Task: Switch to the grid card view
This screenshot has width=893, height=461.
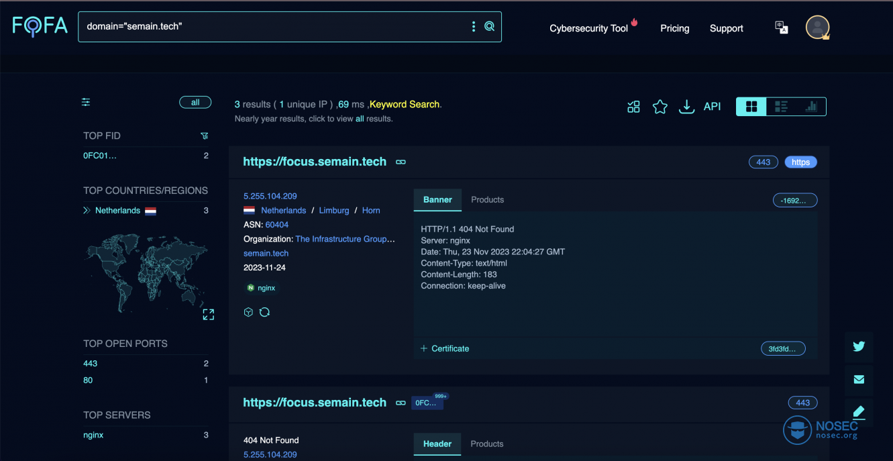Action: coord(751,107)
